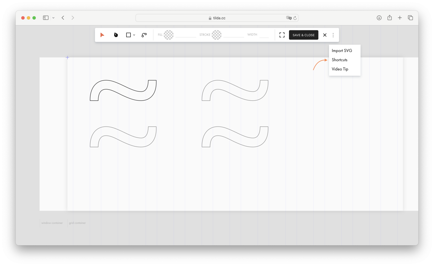Image resolution: width=434 pixels, height=266 pixels.
Task: Select the Pen drawing tool
Action: tap(116, 35)
